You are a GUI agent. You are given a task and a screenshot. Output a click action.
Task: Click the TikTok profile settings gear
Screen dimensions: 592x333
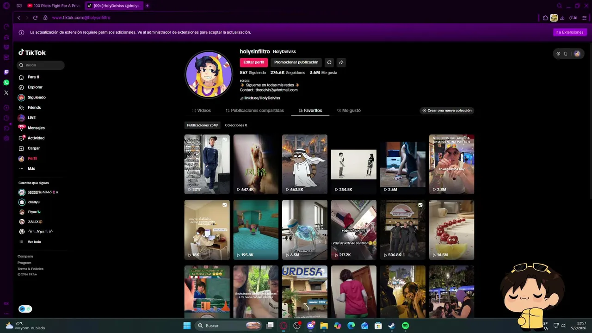329,62
